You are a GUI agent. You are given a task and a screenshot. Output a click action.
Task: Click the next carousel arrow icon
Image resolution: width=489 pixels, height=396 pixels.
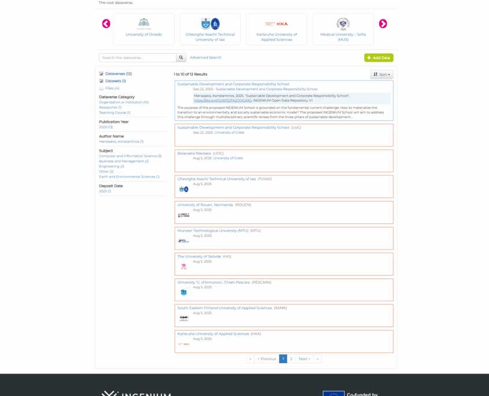point(383,24)
